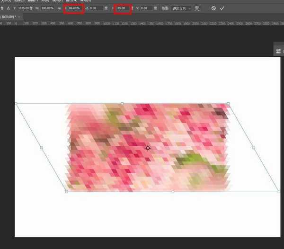
Task: Commit the transform with the checkmark icon
Action: click(222, 9)
